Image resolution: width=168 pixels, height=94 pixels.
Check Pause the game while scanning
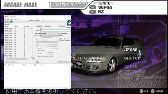[37, 56]
